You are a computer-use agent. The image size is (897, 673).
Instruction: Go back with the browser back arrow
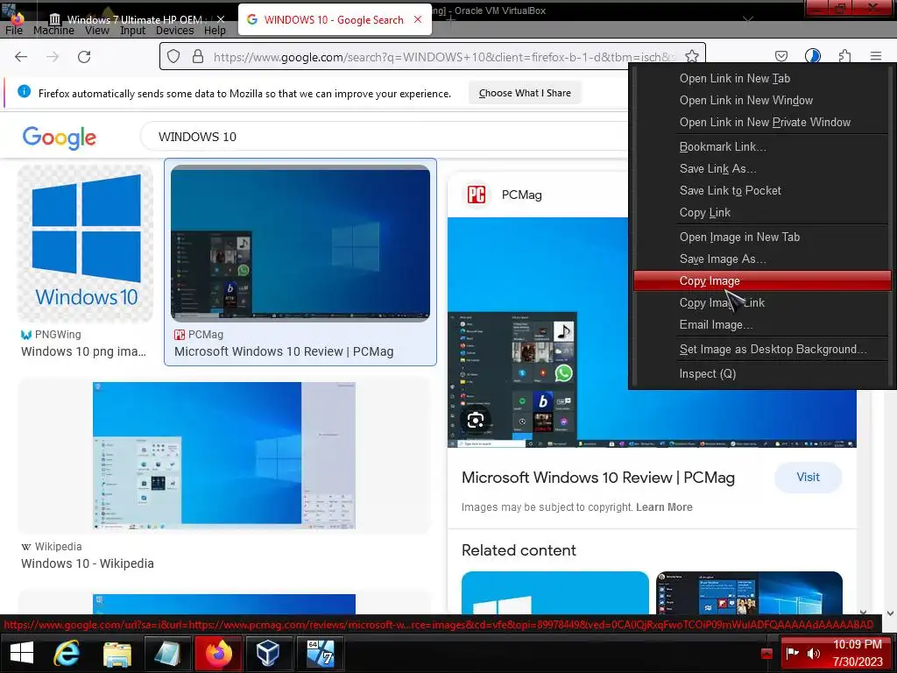coord(21,57)
